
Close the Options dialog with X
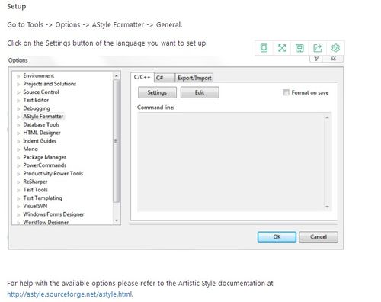click(333, 58)
